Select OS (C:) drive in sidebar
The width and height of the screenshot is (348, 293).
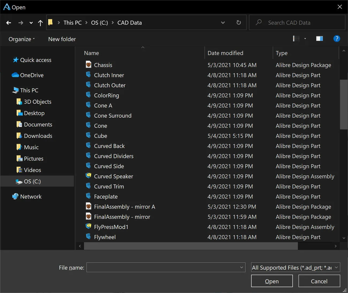click(37, 181)
